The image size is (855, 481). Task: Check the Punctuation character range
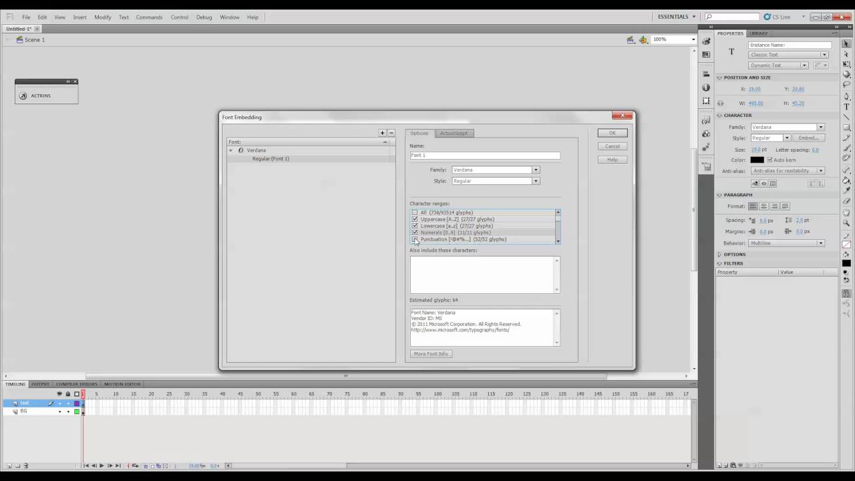pyautogui.click(x=415, y=239)
